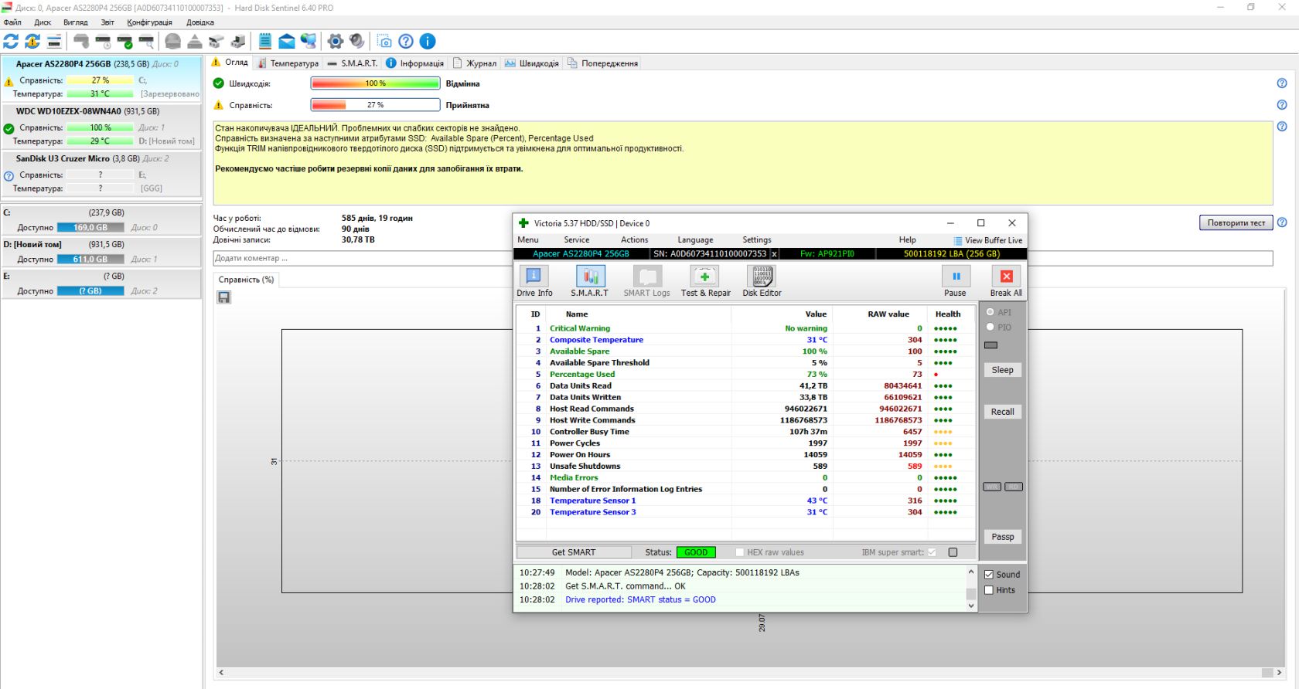
Task: Open the Файл menu
Action: 12,22
